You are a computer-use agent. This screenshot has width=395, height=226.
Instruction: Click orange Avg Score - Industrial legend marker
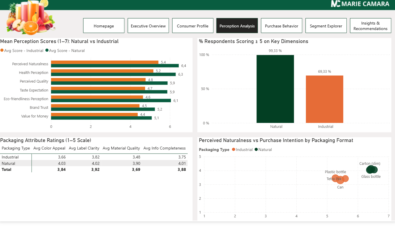2,51
